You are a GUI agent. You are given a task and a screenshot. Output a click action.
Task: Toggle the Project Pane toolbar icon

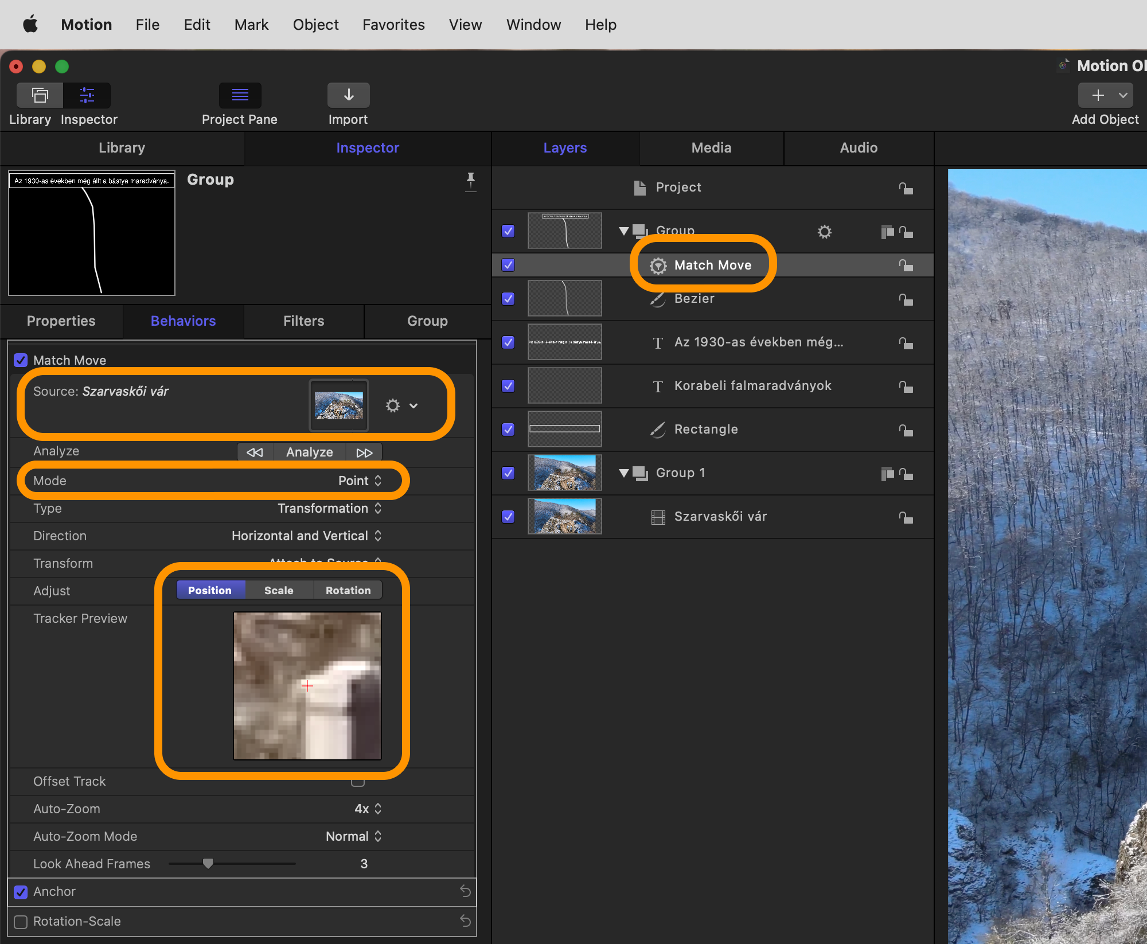click(240, 95)
